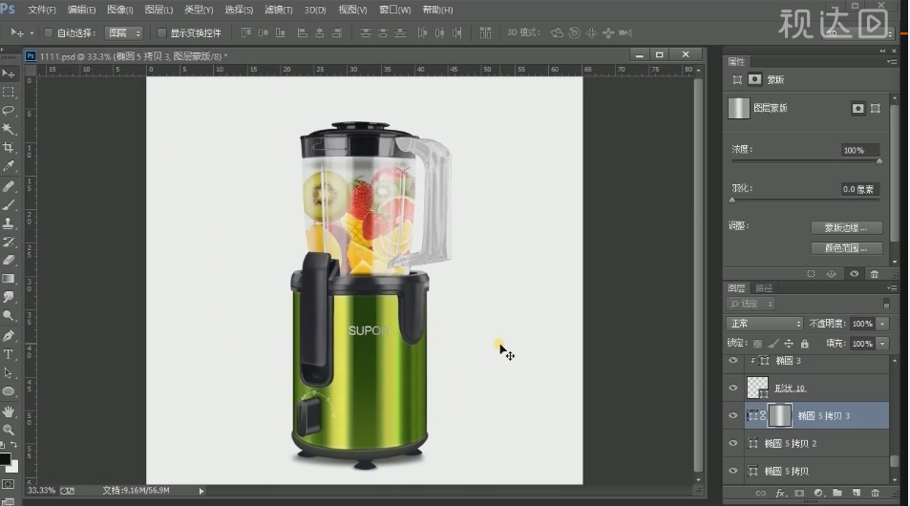Select the Gradient tool
This screenshot has width=910, height=506.
coord(9,279)
